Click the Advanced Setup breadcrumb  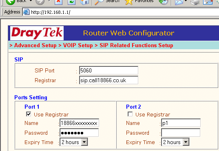tap(35, 45)
